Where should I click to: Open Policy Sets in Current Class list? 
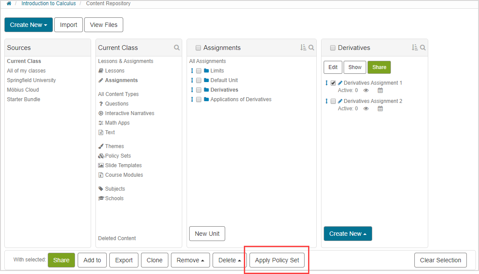pos(118,156)
